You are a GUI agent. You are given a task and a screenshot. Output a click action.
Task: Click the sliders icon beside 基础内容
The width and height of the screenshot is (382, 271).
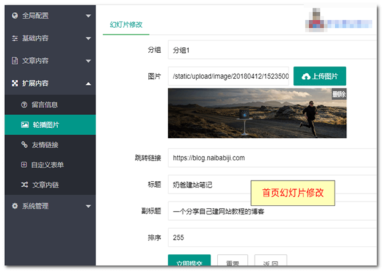pyautogui.click(x=15, y=38)
